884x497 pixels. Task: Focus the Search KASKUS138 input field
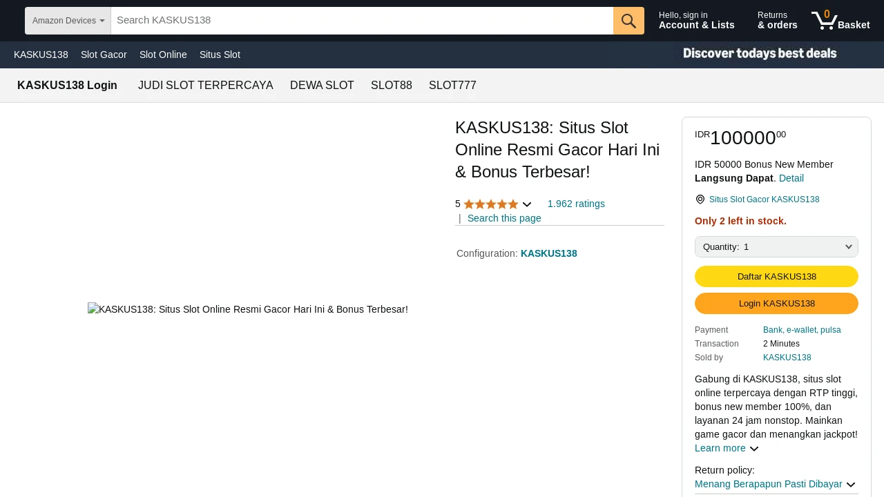(362, 21)
